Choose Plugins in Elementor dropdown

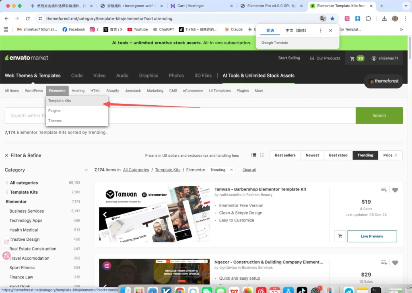coord(77,111)
